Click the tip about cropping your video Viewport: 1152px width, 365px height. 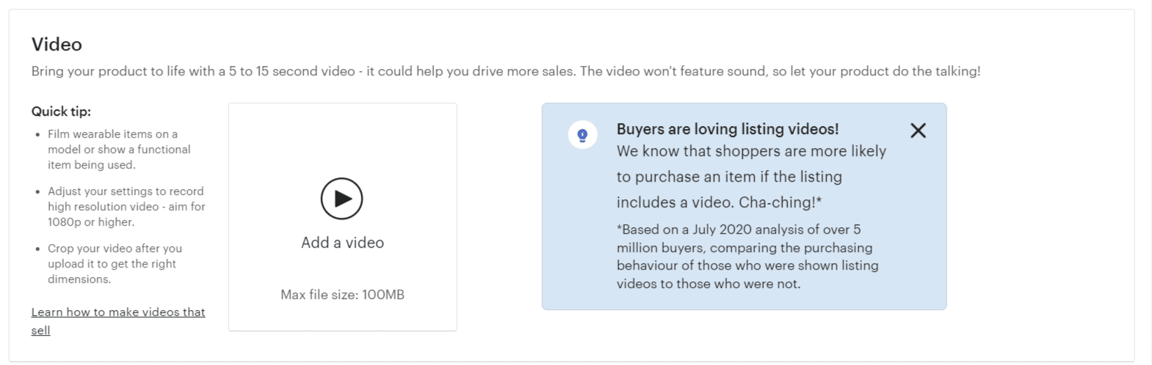[115, 264]
